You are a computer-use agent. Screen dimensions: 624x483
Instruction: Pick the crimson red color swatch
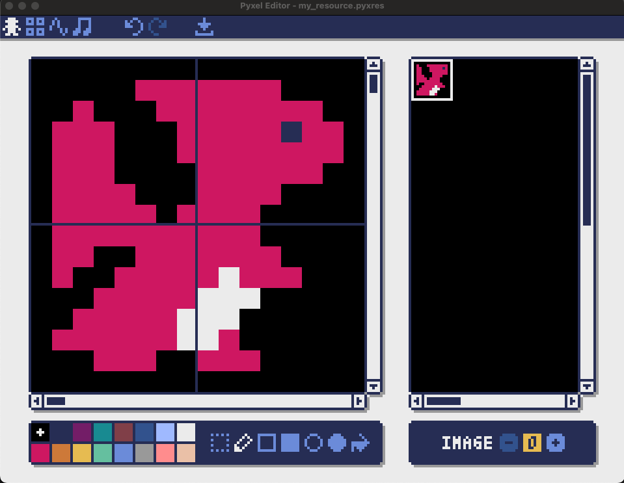(40, 453)
